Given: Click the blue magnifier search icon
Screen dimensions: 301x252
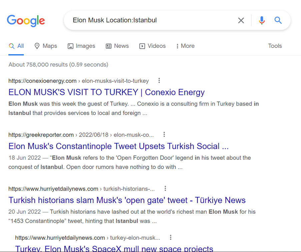Looking at the screenshot, I should (278, 21).
